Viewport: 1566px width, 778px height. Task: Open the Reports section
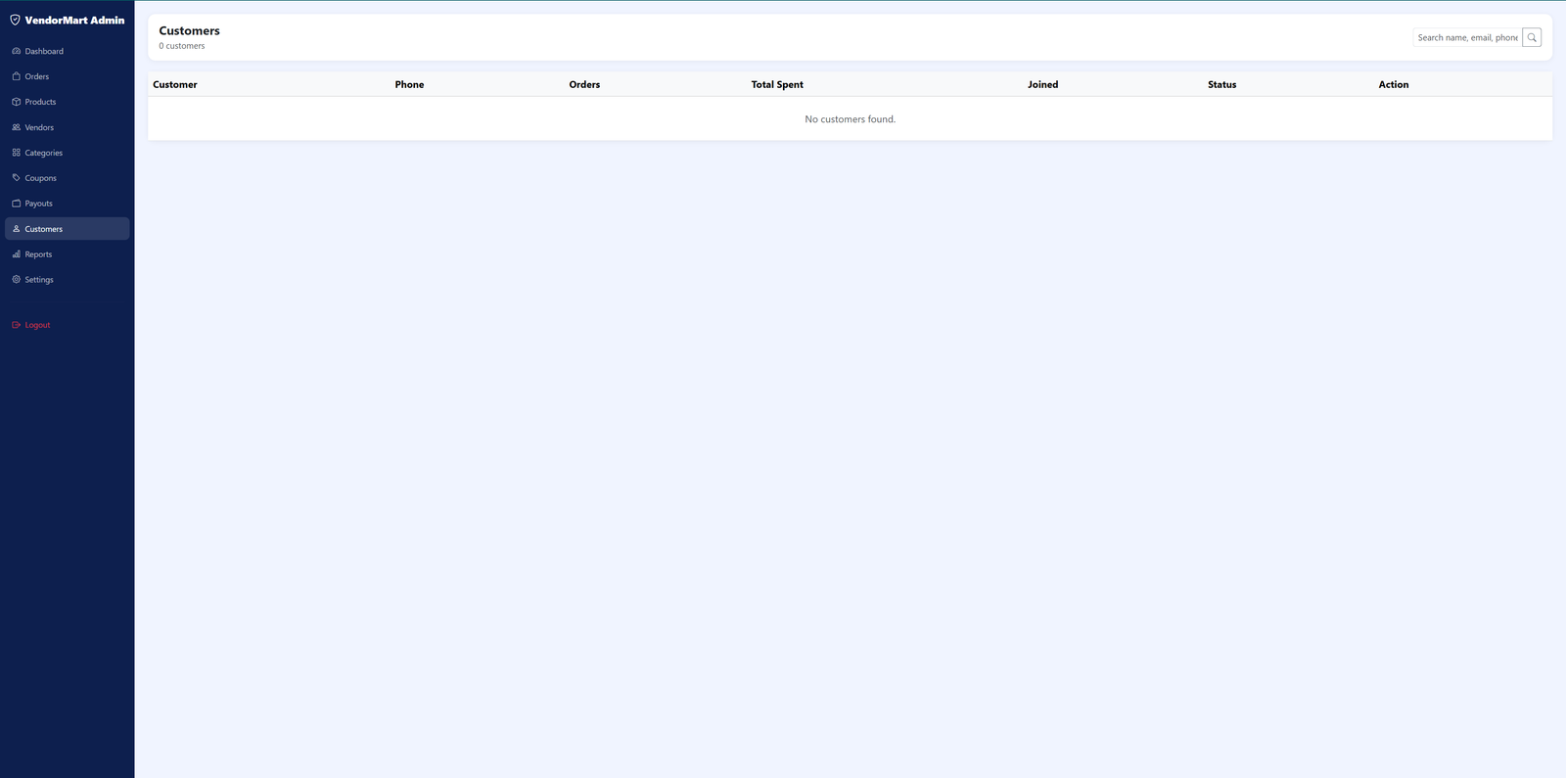tap(68, 254)
